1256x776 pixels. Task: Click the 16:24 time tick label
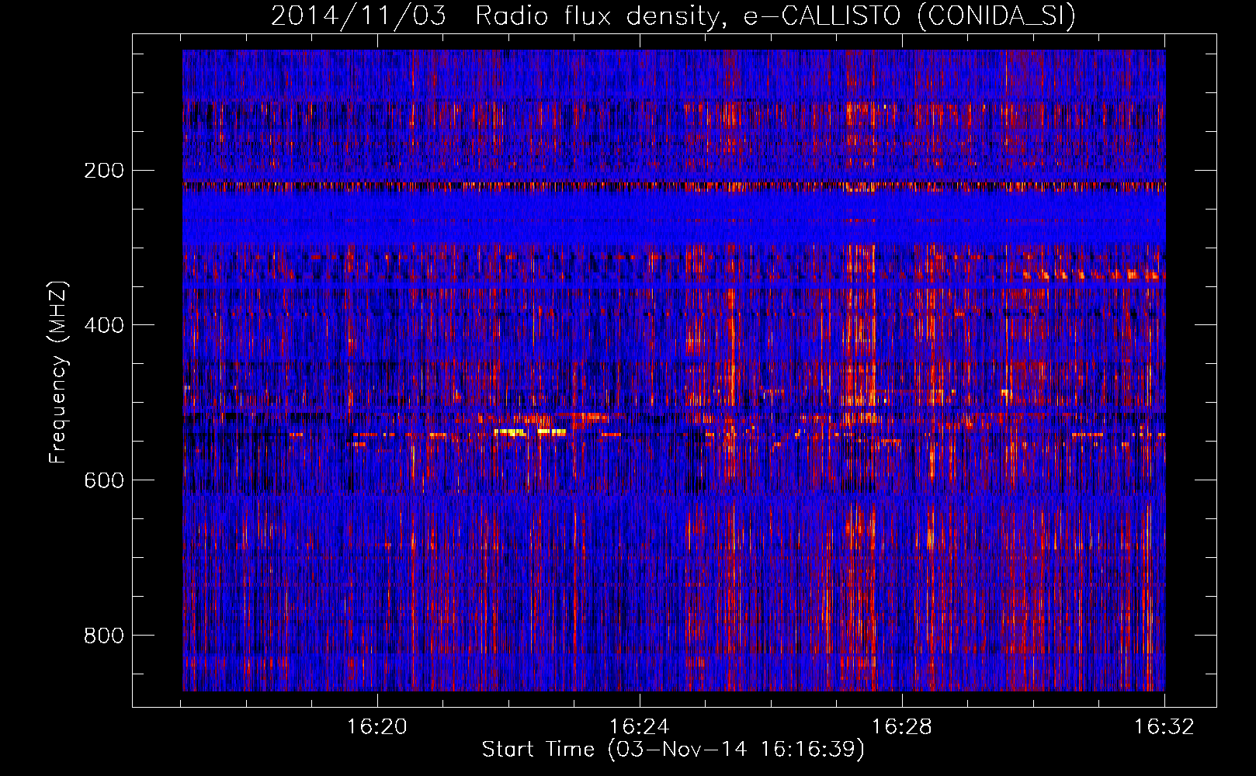pyautogui.click(x=640, y=727)
